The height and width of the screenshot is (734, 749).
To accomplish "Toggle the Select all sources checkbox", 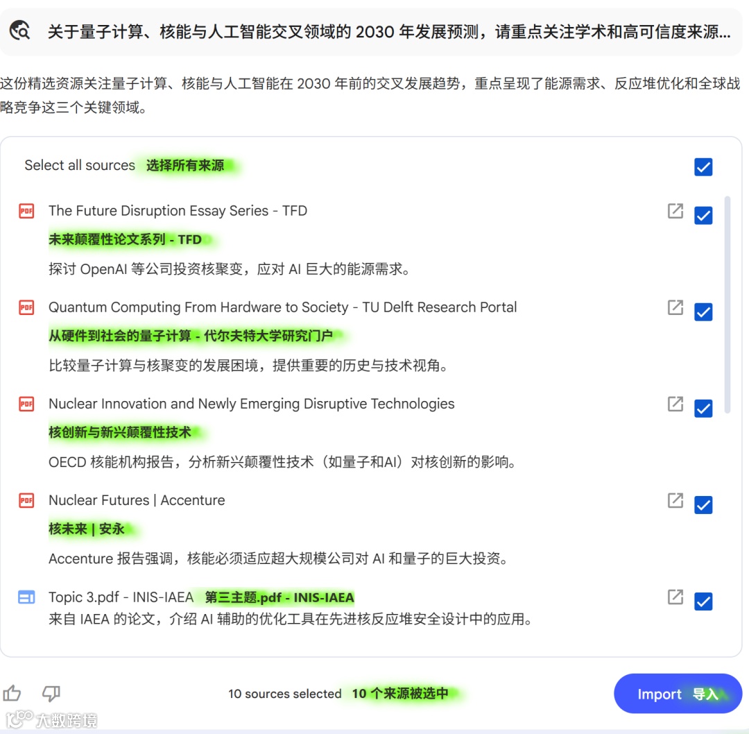I will click(x=703, y=167).
